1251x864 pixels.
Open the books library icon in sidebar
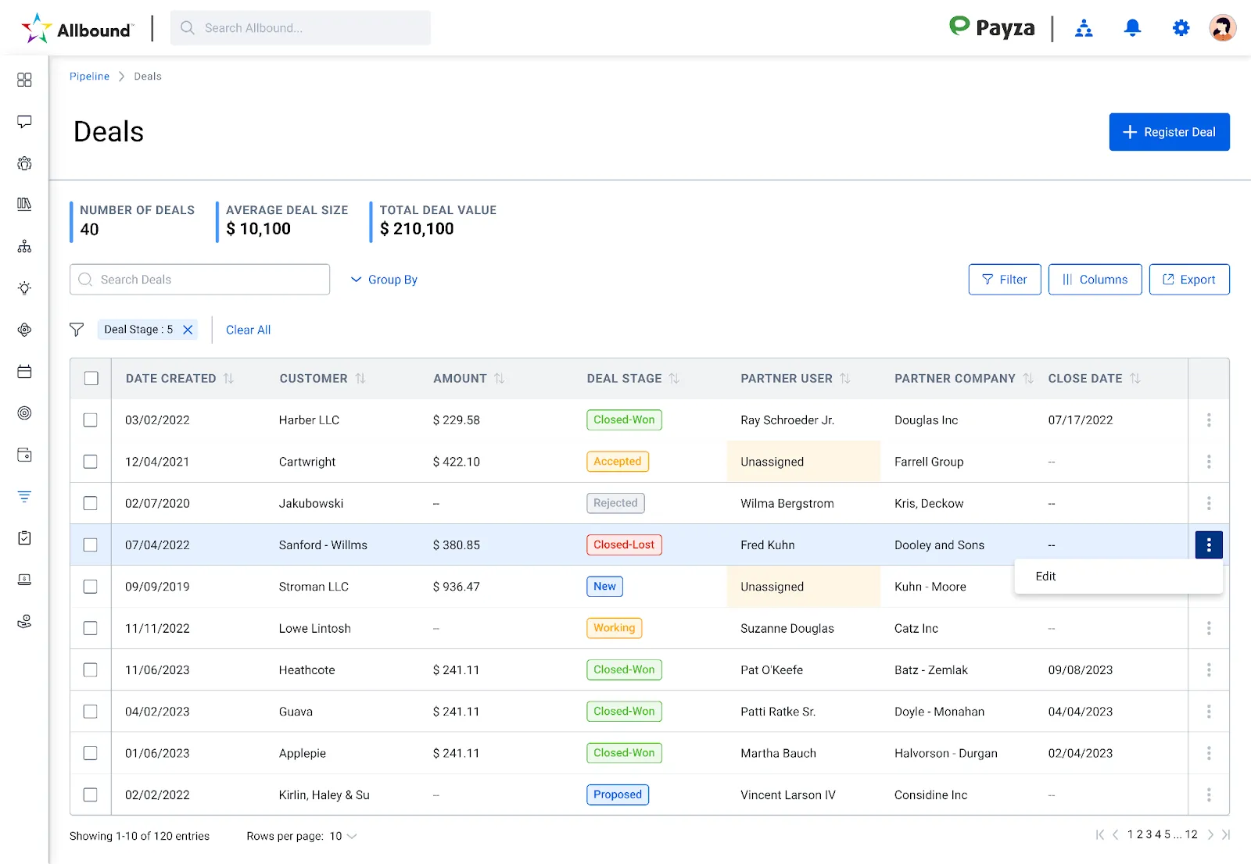tap(24, 204)
